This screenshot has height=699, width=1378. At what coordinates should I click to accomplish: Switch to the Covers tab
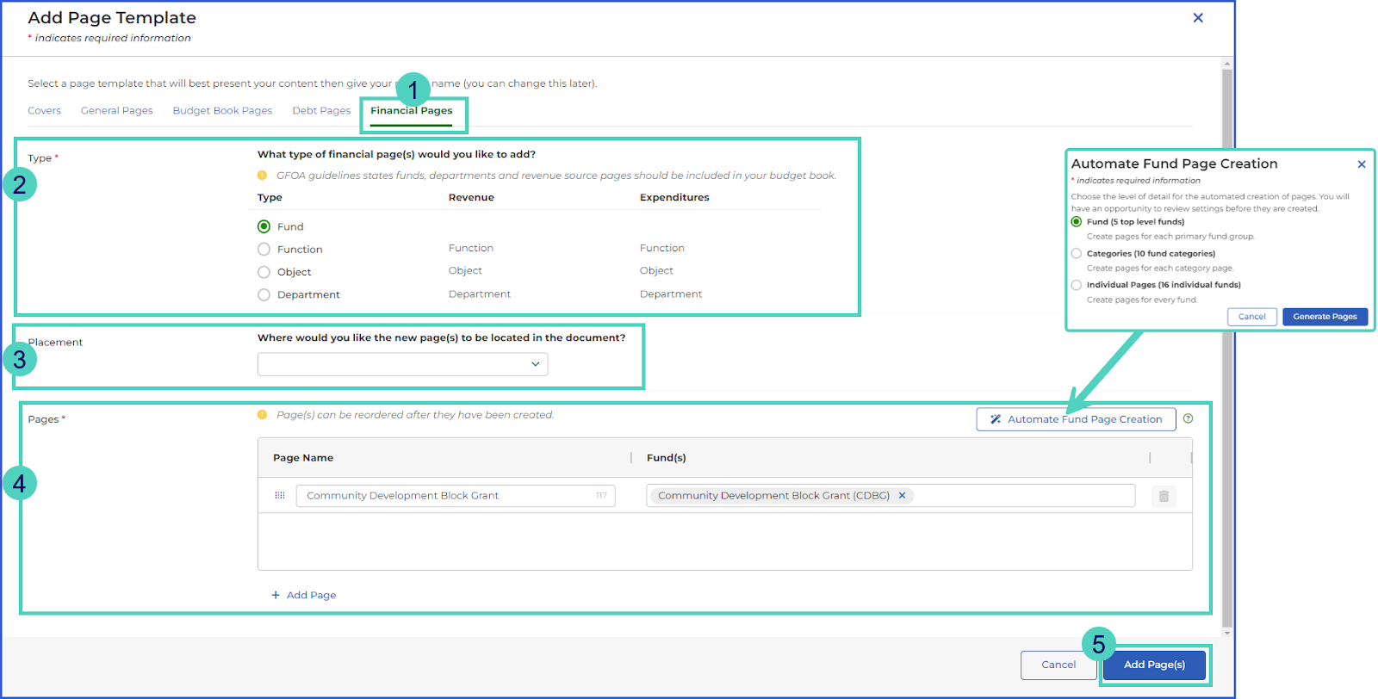44,111
